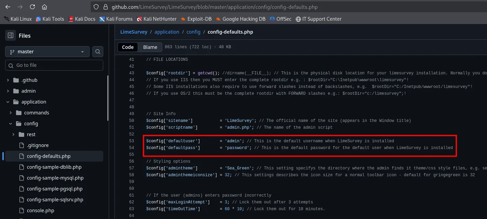
Task: Focus the Go to file input
Action: click(54, 65)
